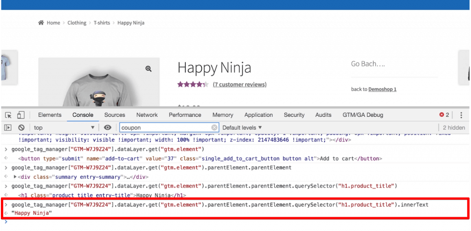Screen dimensions: 471x231
Task: Activate the inspect element picker icon
Action: 8,115
